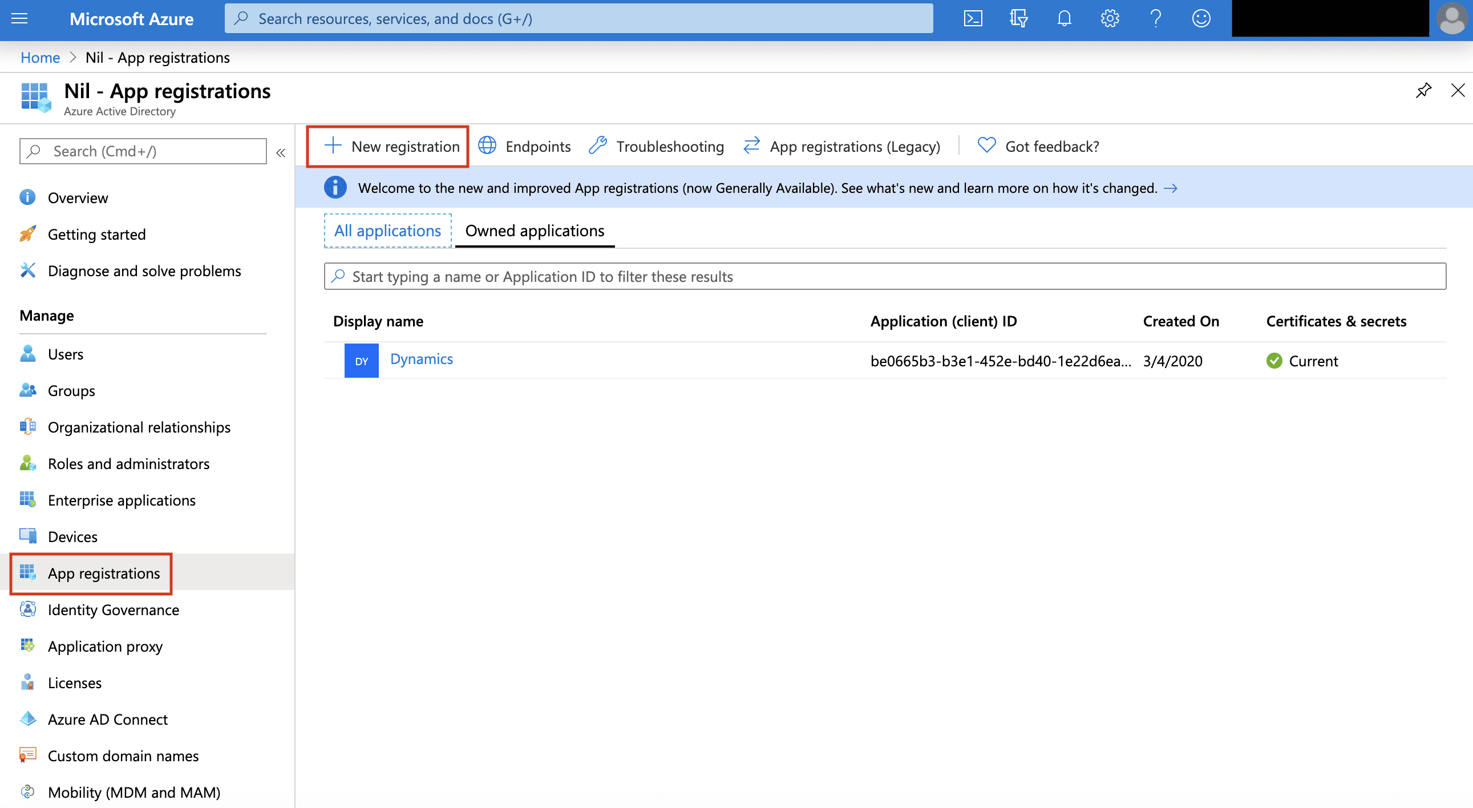
Task: Open portal settings gear
Action: (1110, 18)
